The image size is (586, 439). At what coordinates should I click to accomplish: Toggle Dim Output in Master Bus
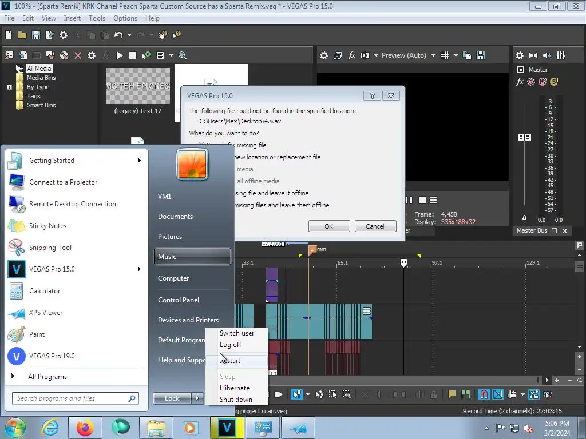click(547, 55)
